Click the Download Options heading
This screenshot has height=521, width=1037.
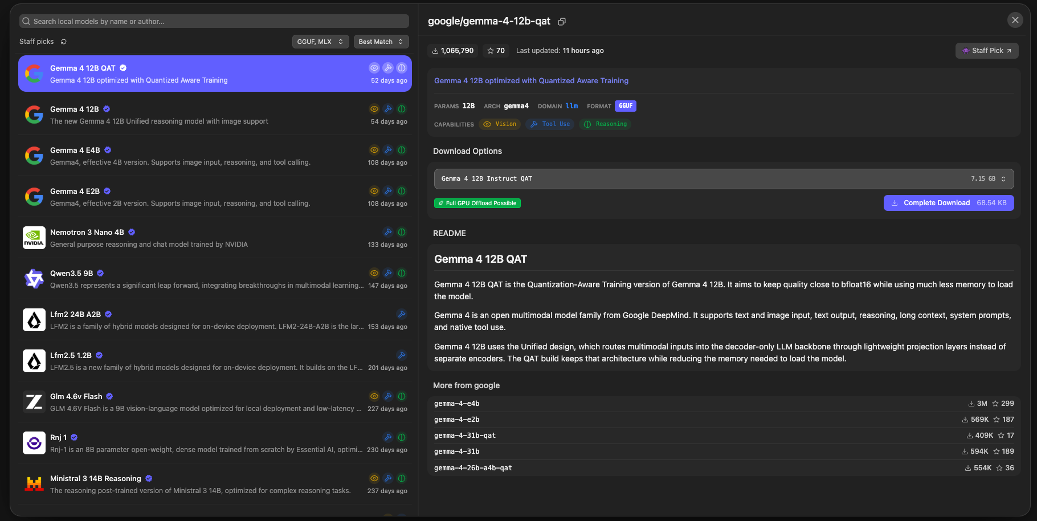[468, 151]
